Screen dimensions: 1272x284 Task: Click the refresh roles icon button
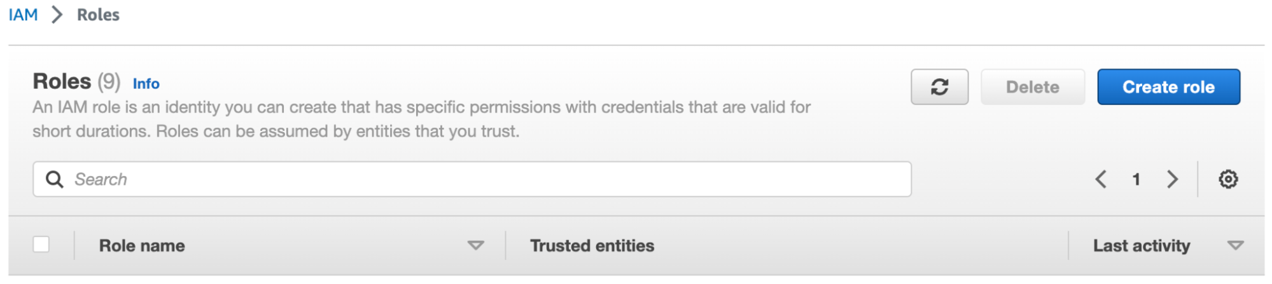[939, 87]
